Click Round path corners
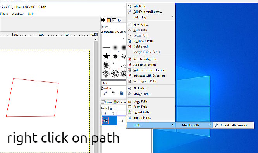 (233, 125)
